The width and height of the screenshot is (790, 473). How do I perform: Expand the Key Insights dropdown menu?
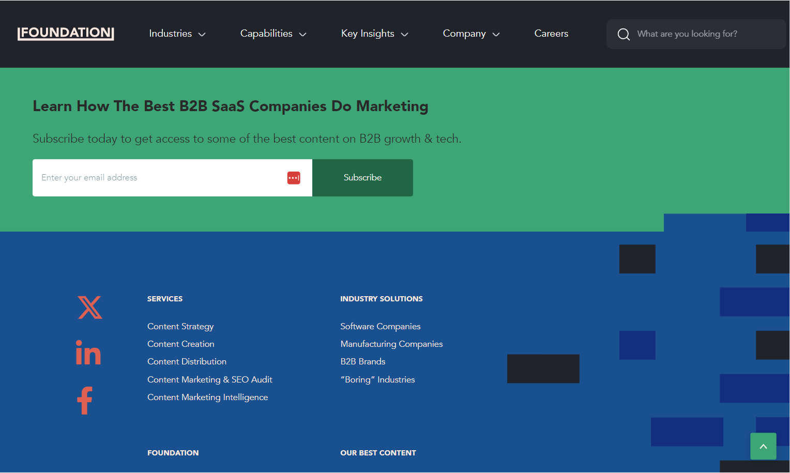374,34
